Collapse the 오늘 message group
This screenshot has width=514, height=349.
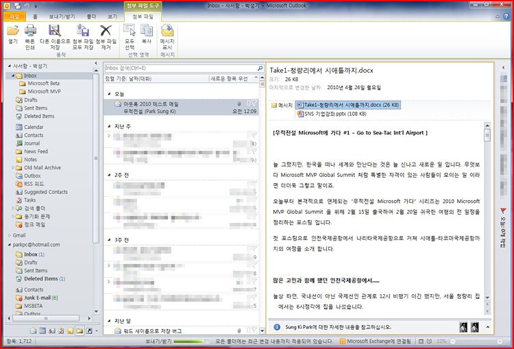pos(109,94)
